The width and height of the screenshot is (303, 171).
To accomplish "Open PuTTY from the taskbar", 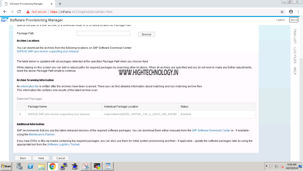I will 64,166.
